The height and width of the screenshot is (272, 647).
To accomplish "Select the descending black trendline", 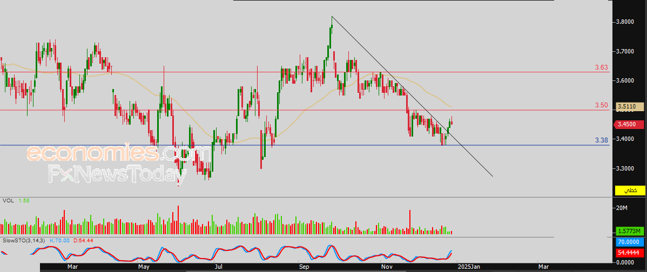I will pos(412,97).
